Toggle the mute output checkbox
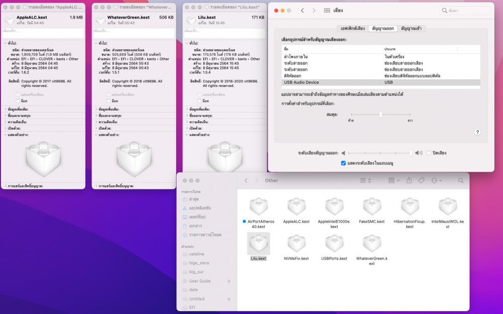Image resolution: width=503 pixels, height=314 pixels. (x=429, y=153)
